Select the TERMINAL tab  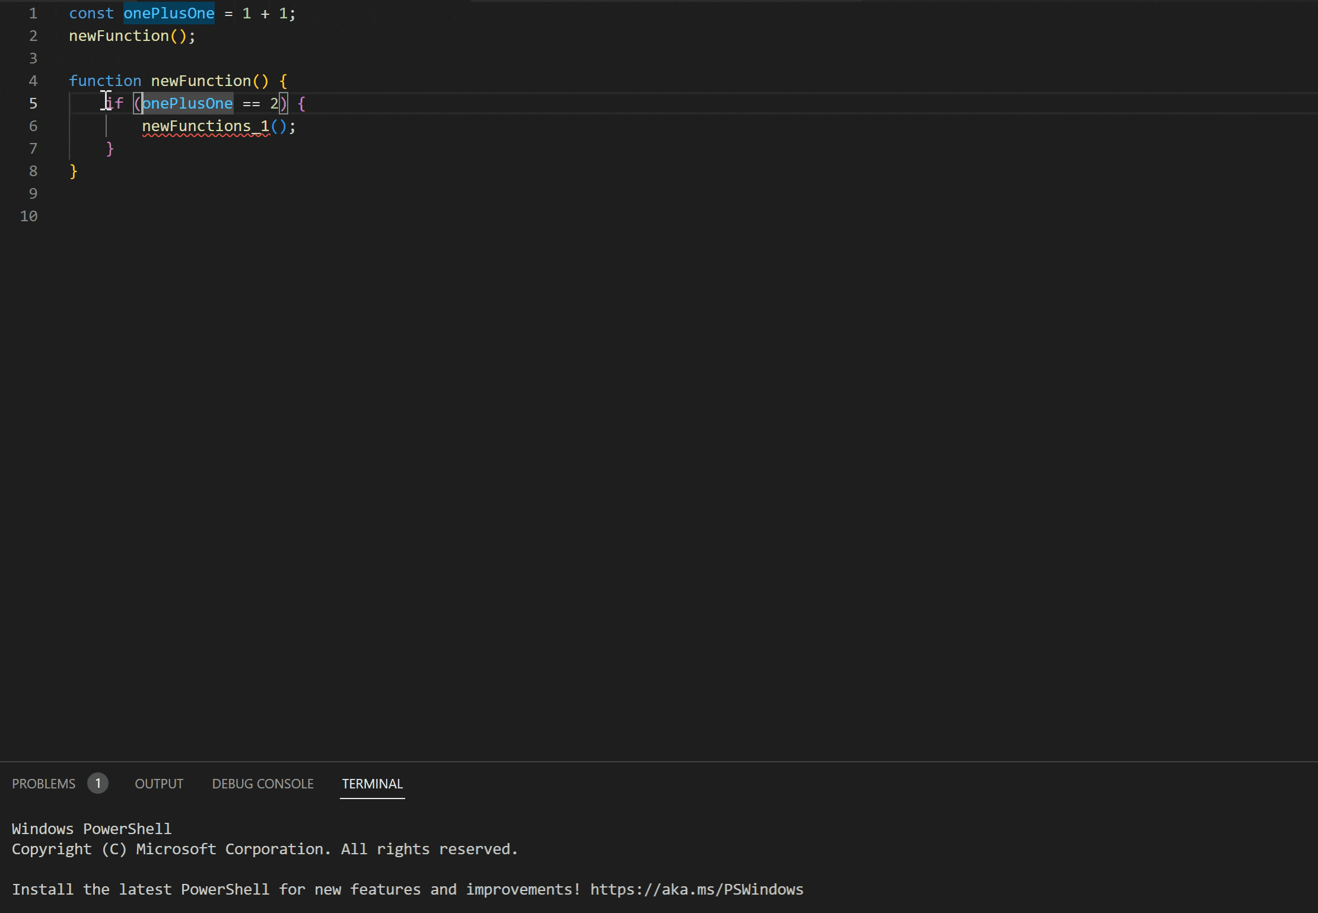tap(373, 784)
